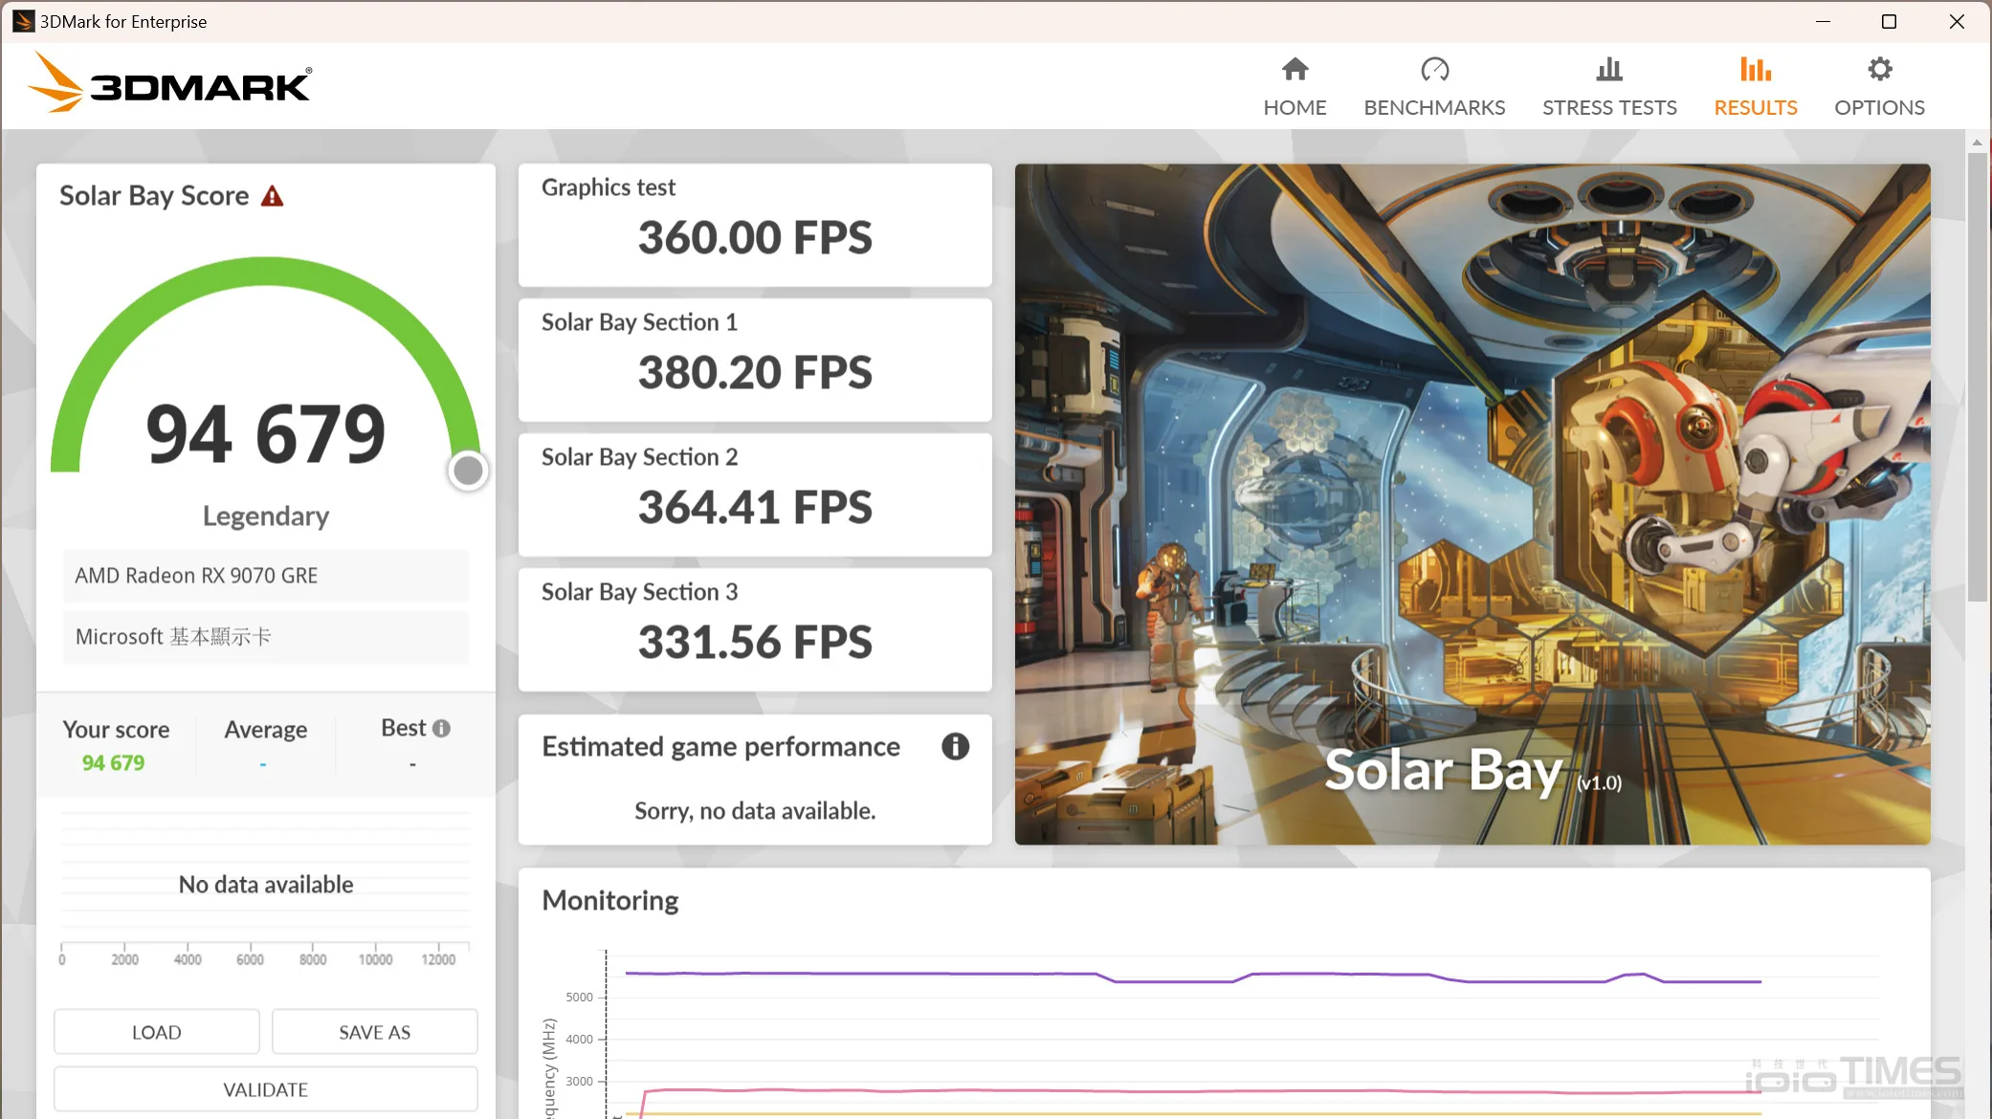Open the Home tab icon

click(1295, 69)
